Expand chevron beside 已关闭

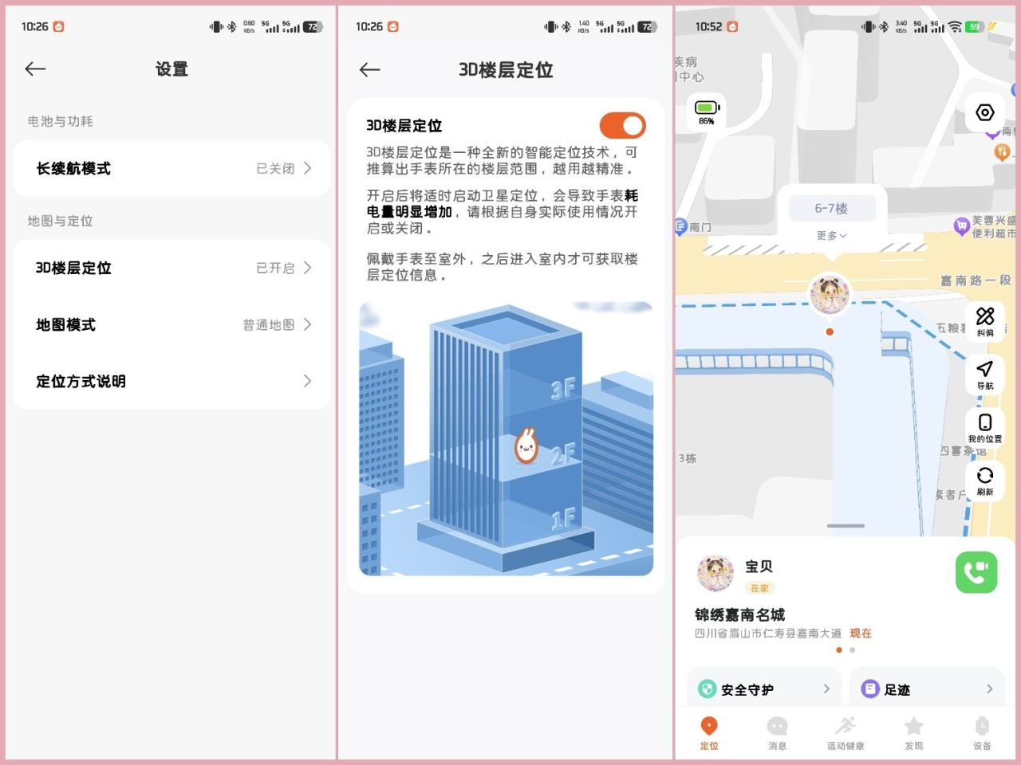(x=308, y=168)
